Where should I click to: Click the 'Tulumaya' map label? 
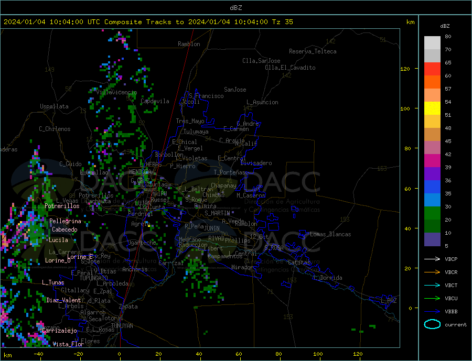[x=196, y=132]
